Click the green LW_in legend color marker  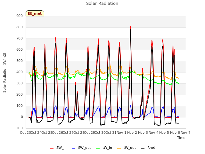[x=98, y=148]
